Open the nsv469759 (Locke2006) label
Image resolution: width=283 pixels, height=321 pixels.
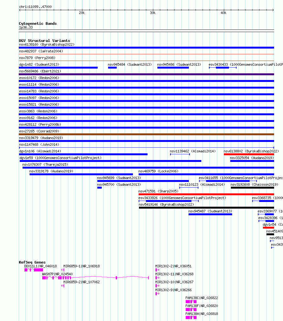click(158, 171)
